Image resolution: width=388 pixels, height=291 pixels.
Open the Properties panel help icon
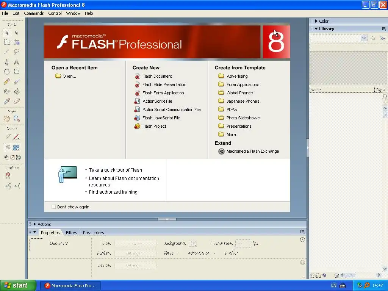click(x=302, y=239)
